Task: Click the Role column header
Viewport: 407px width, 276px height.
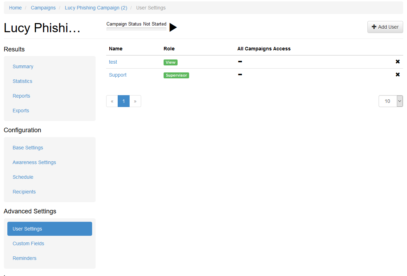Action: 169,49
